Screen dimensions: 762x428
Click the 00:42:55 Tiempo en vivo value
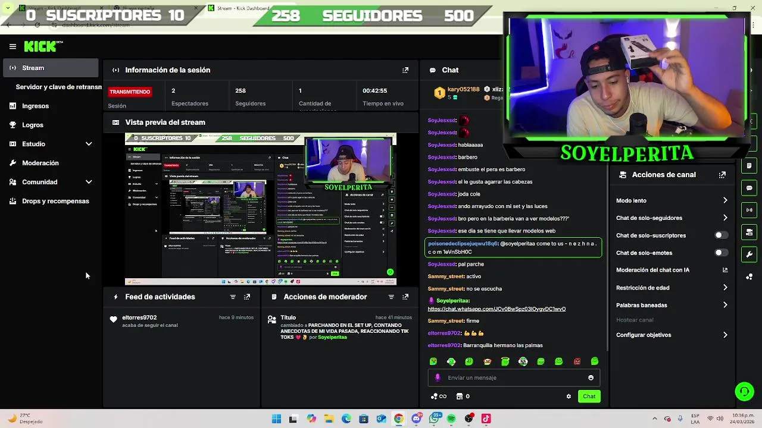[374, 90]
